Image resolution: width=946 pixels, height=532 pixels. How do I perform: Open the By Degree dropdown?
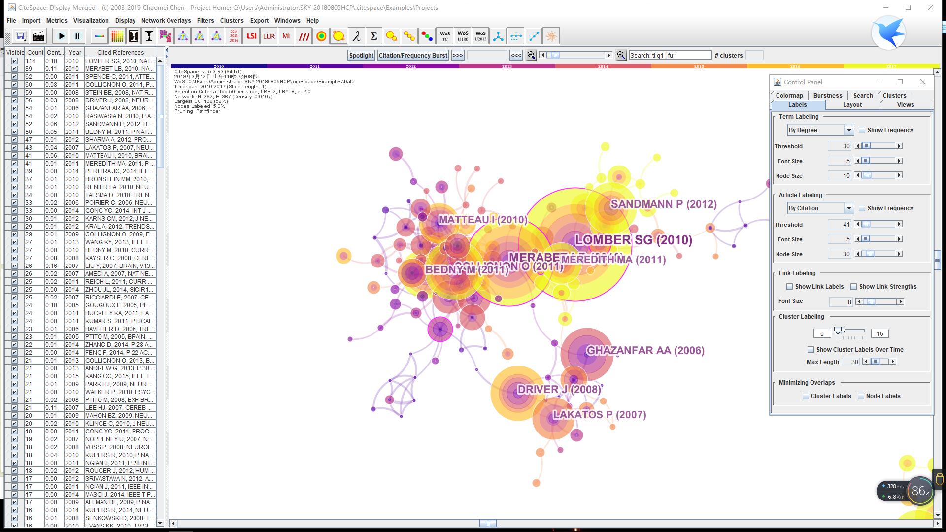coord(849,130)
